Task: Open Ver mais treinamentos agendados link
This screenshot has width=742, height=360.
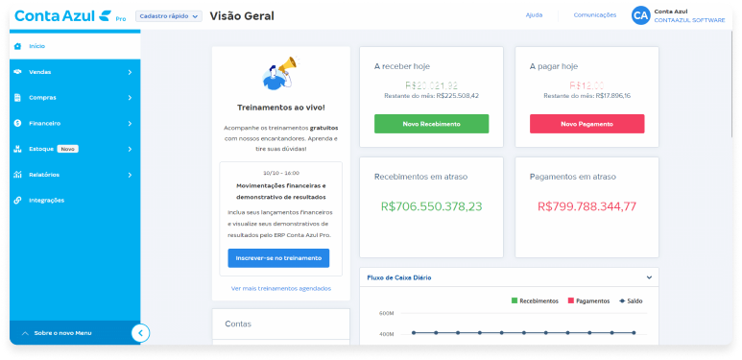Action: (281, 288)
